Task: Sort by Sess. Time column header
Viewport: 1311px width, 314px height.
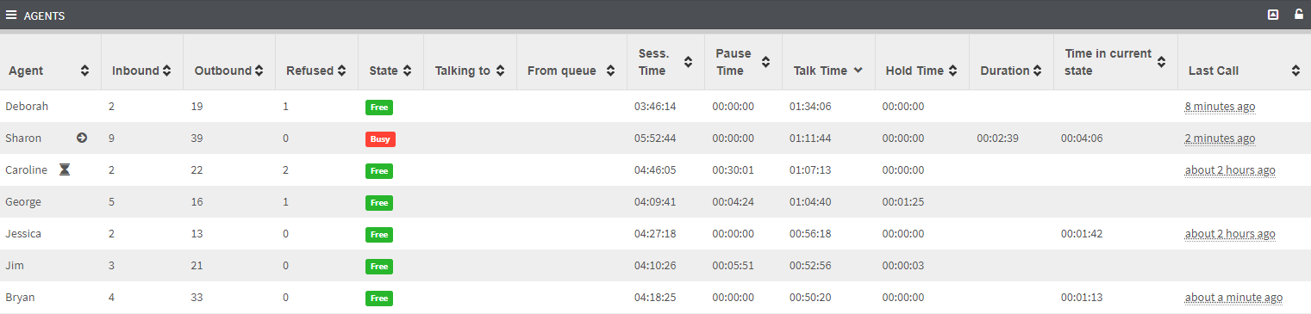Action: coord(665,62)
